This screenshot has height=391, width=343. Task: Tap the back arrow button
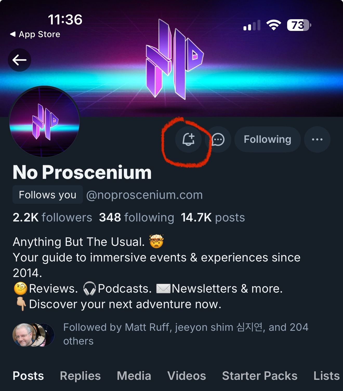click(x=19, y=60)
